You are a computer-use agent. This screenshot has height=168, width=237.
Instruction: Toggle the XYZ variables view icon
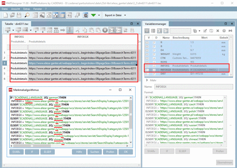pos(56,15)
